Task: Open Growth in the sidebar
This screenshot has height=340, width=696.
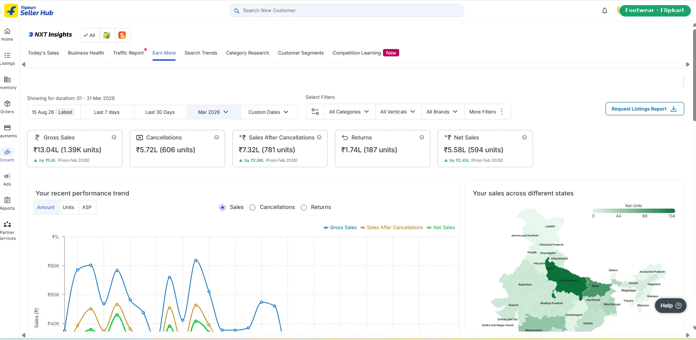Action: pos(7,155)
